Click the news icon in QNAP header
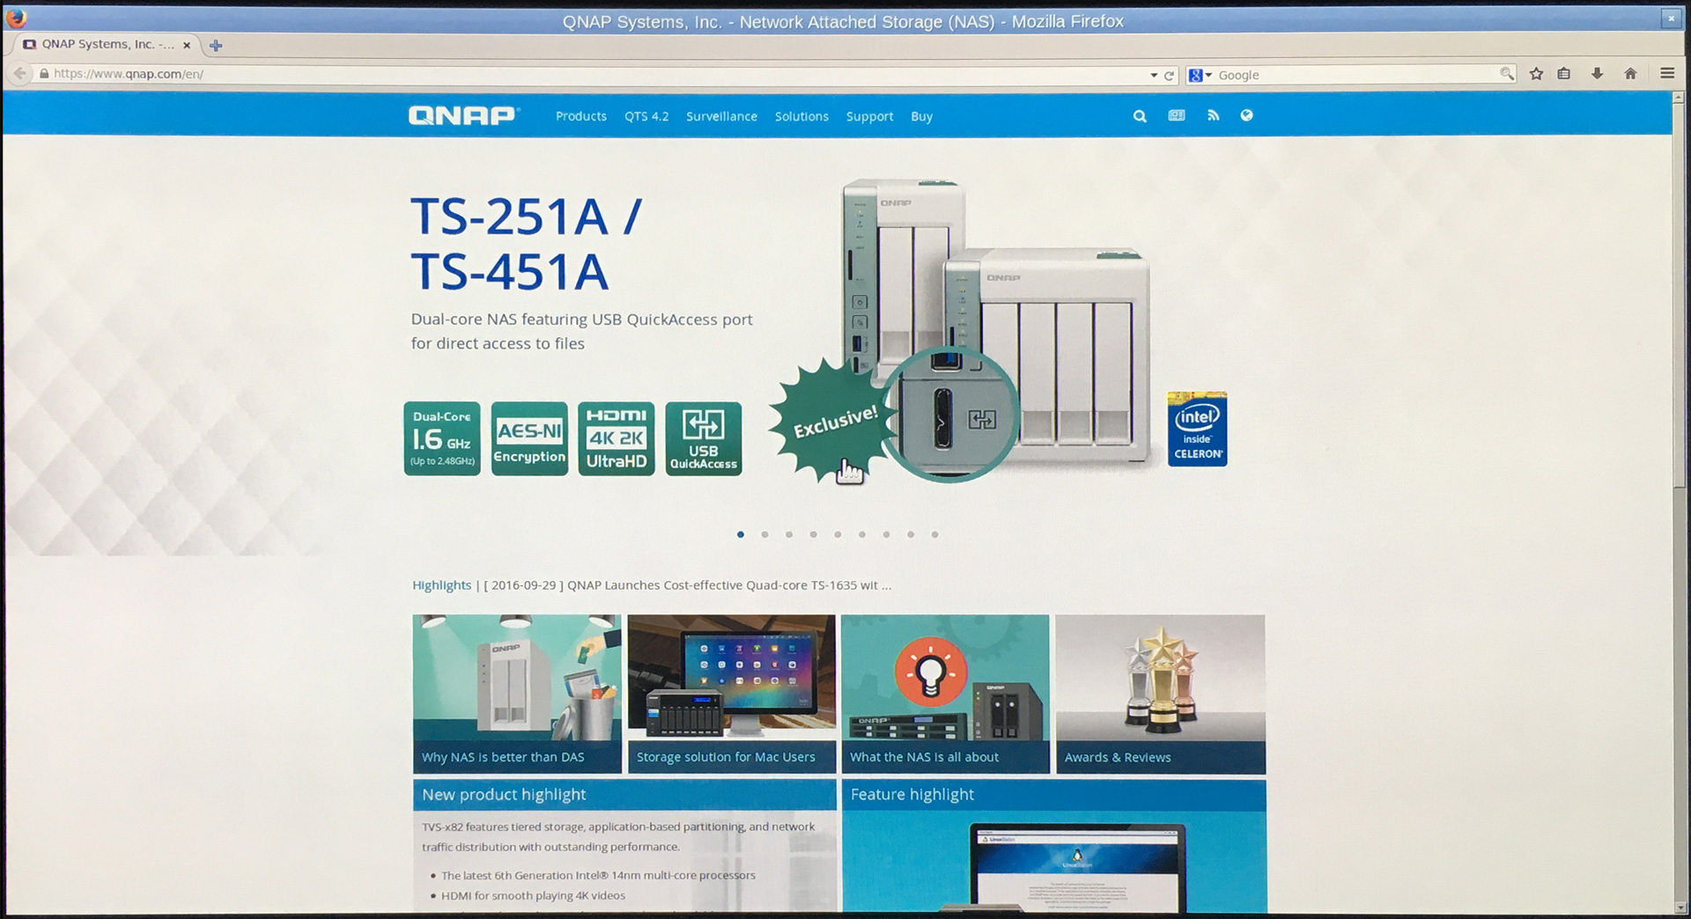Image resolution: width=1691 pixels, height=919 pixels. 1177,115
